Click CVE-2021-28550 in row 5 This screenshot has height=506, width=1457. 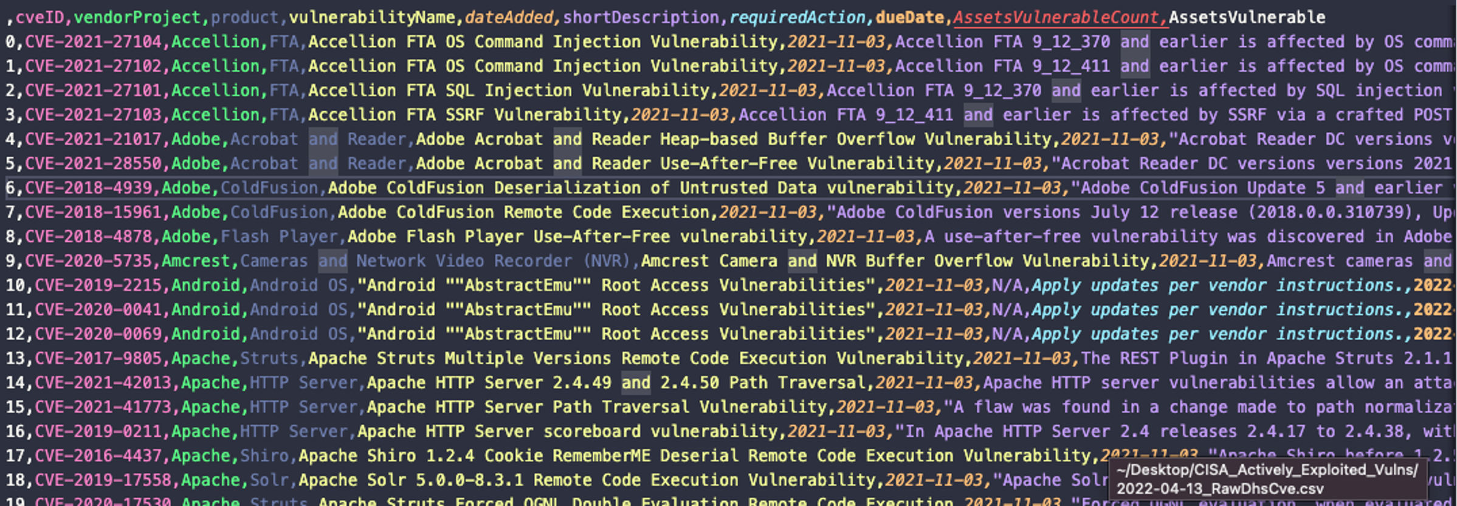coord(94,163)
